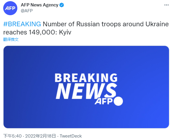Image resolution: width=174 pixels, height=139 pixels.
Task: Click the AFP text in the avatar circle
Action: (x=10, y=8)
